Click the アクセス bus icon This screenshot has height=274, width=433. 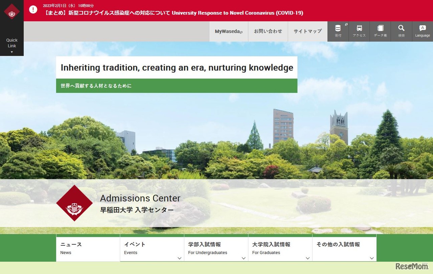click(x=359, y=31)
